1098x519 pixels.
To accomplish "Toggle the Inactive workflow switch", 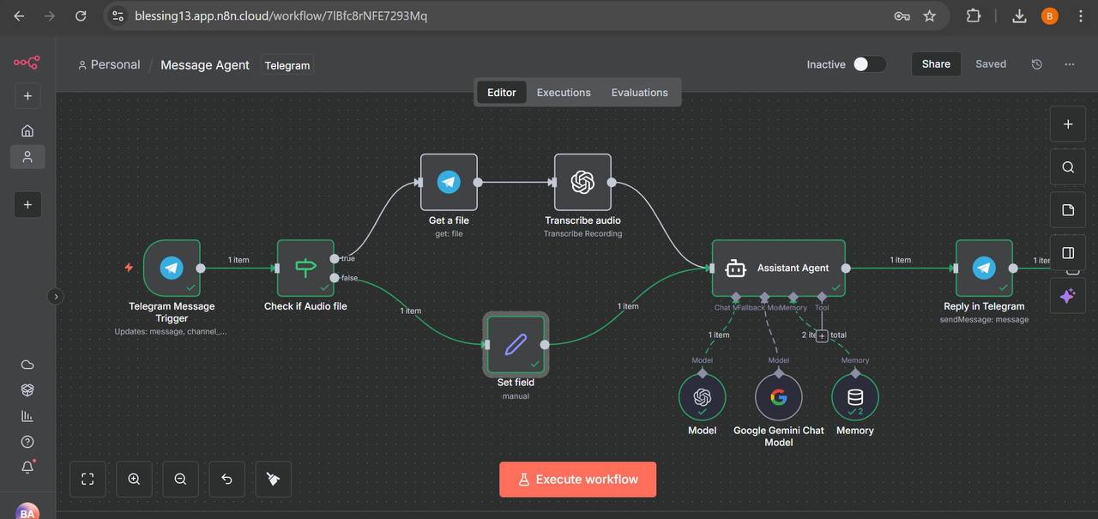I will click(869, 64).
